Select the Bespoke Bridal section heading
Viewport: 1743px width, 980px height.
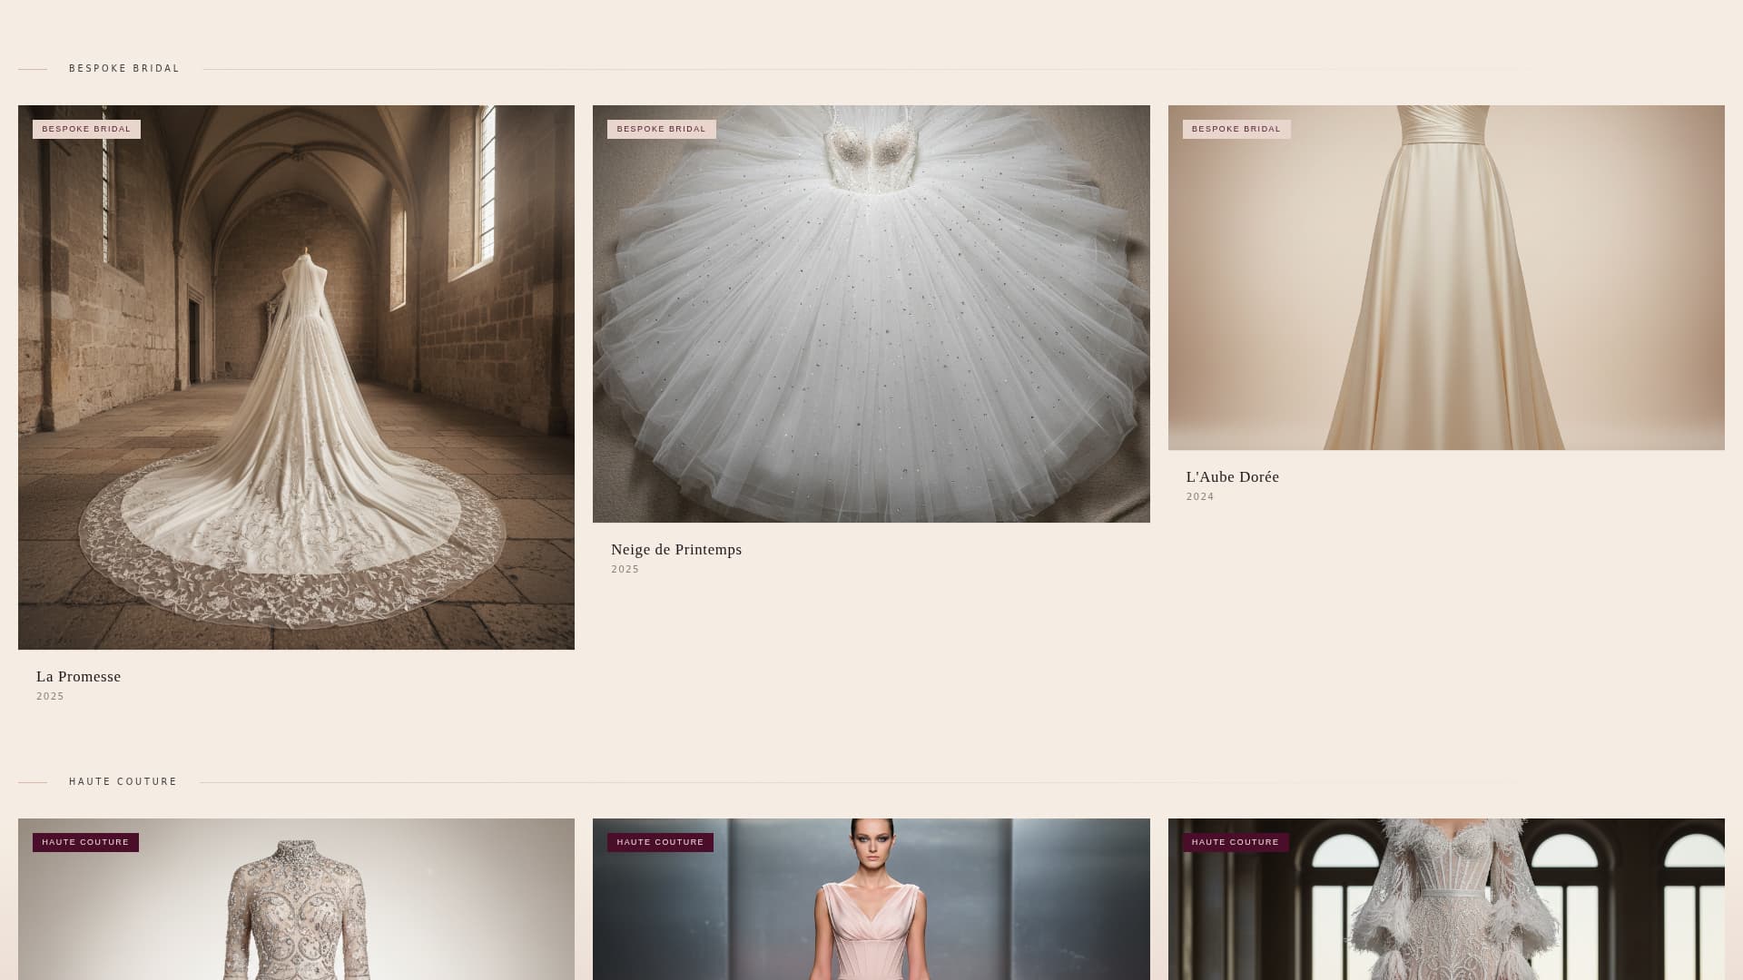124,69
